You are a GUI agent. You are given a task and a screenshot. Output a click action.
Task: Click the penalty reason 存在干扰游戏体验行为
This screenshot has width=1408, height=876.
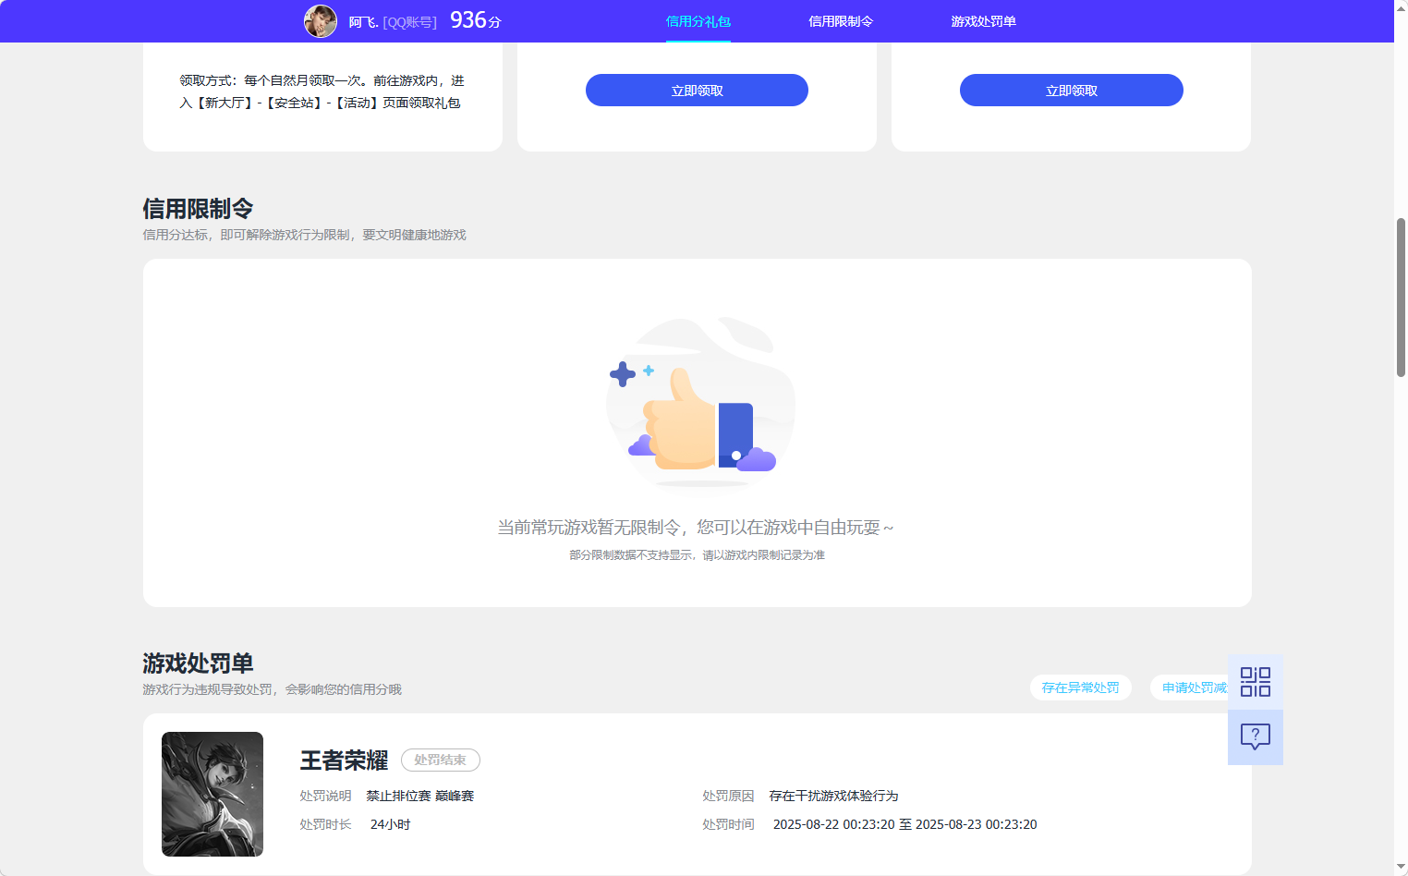click(834, 796)
